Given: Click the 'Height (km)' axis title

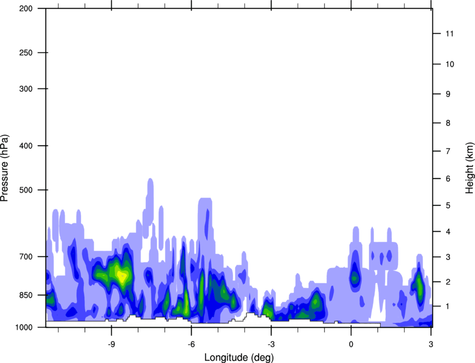Looking at the screenshot, I should click(469, 168).
